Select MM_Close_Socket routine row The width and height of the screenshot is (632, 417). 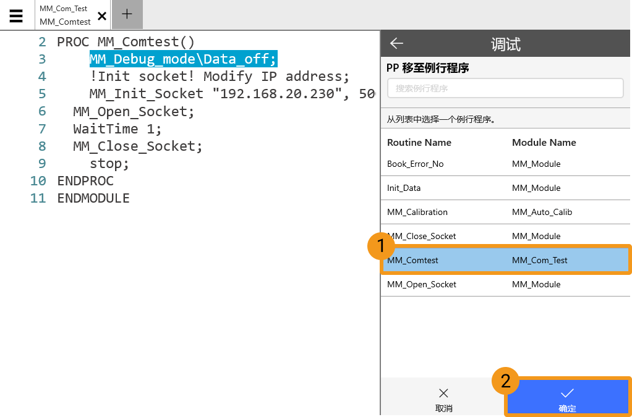coord(505,236)
